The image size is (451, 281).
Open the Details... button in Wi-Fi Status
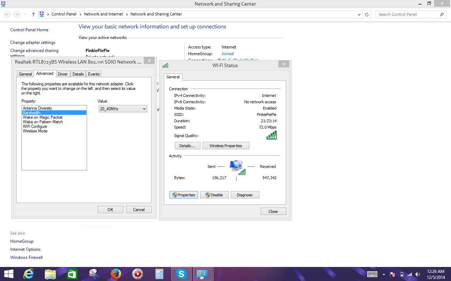187,146
